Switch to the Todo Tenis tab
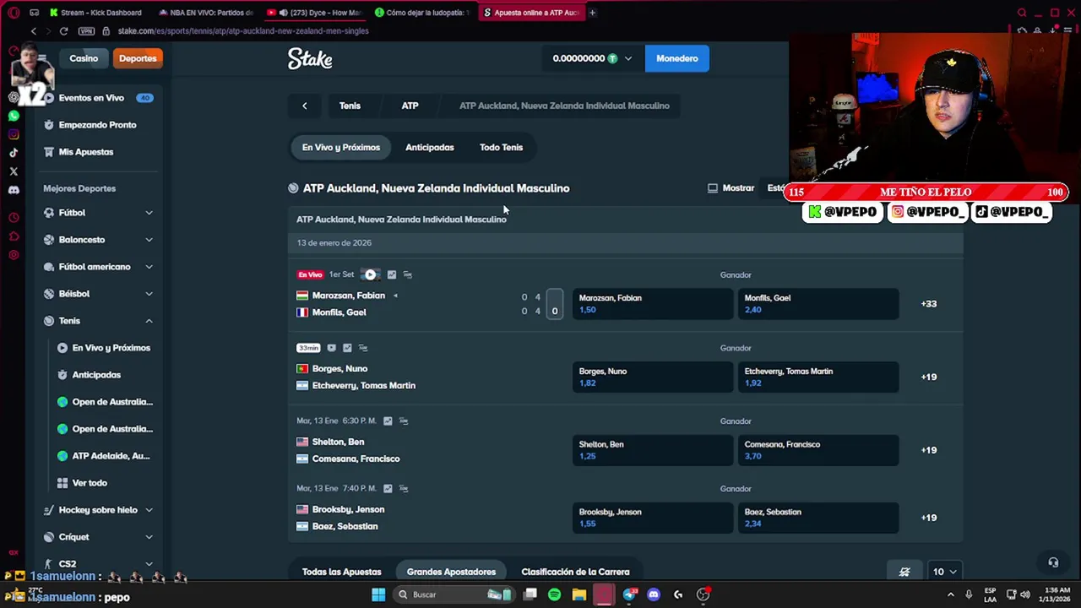1081x608 pixels. pyautogui.click(x=501, y=147)
